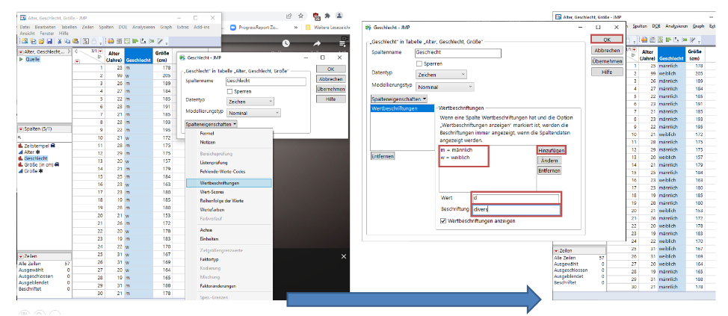The height and width of the screenshot is (316, 728).
Task: Expand Spalteneigenschaften dropdown in right dialog
Action: point(398,98)
